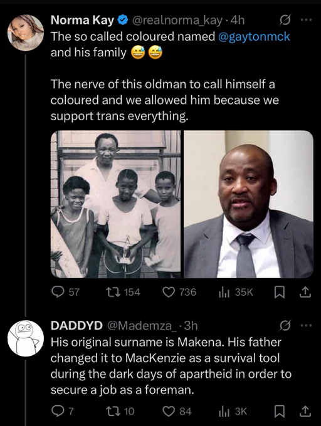The height and width of the screenshot is (426, 321).
Task: Like DADDYD's reply with 84 likes
Action: (x=169, y=412)
